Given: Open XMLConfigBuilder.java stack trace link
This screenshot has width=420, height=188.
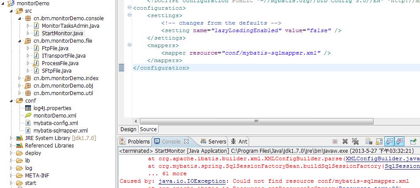Looking at the screenshot, I should 382,159.
